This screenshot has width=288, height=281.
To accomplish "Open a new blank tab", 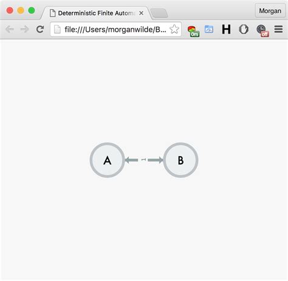I will (159, 13).
